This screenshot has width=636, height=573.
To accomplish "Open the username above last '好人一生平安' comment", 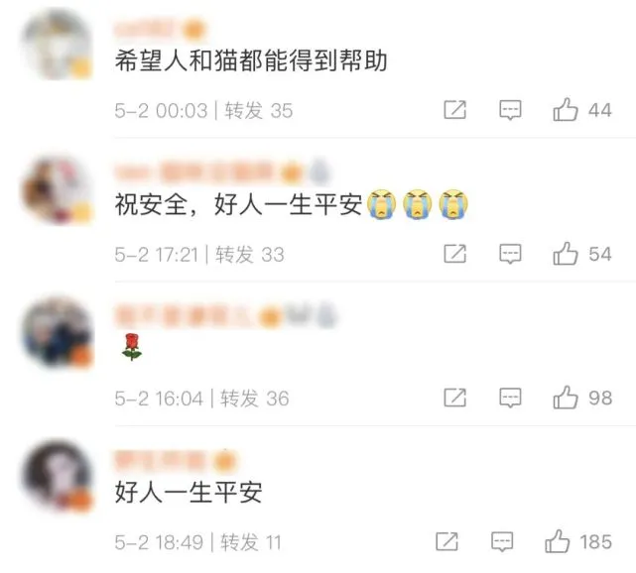I will click(160, 460).
